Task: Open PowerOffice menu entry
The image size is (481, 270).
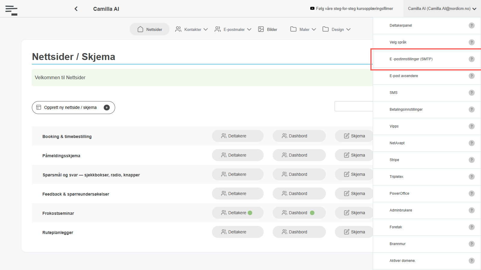Action: 427,193
